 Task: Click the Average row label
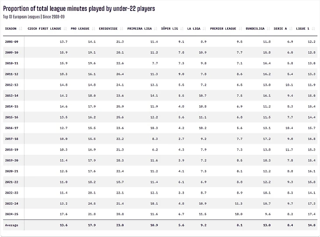tap(12, 225)
